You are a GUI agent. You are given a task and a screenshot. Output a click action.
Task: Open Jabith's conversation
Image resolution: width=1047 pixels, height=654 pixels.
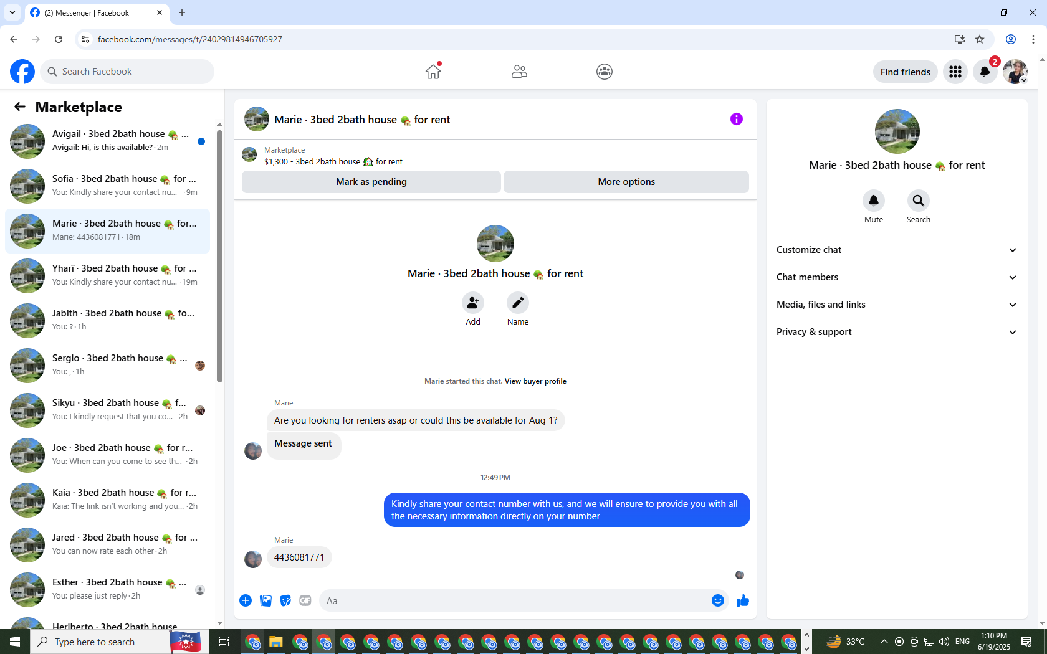[x=108, y=320]
